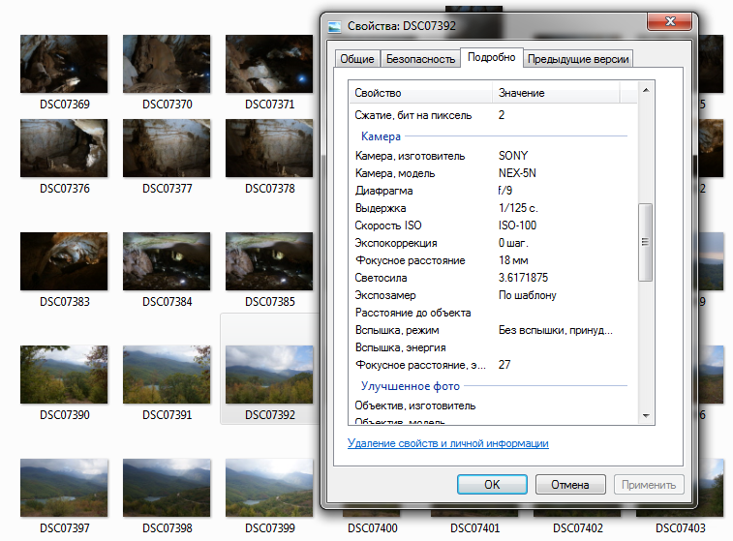Select the Подробно tab
733x541 pixels.
coord(491,57)
